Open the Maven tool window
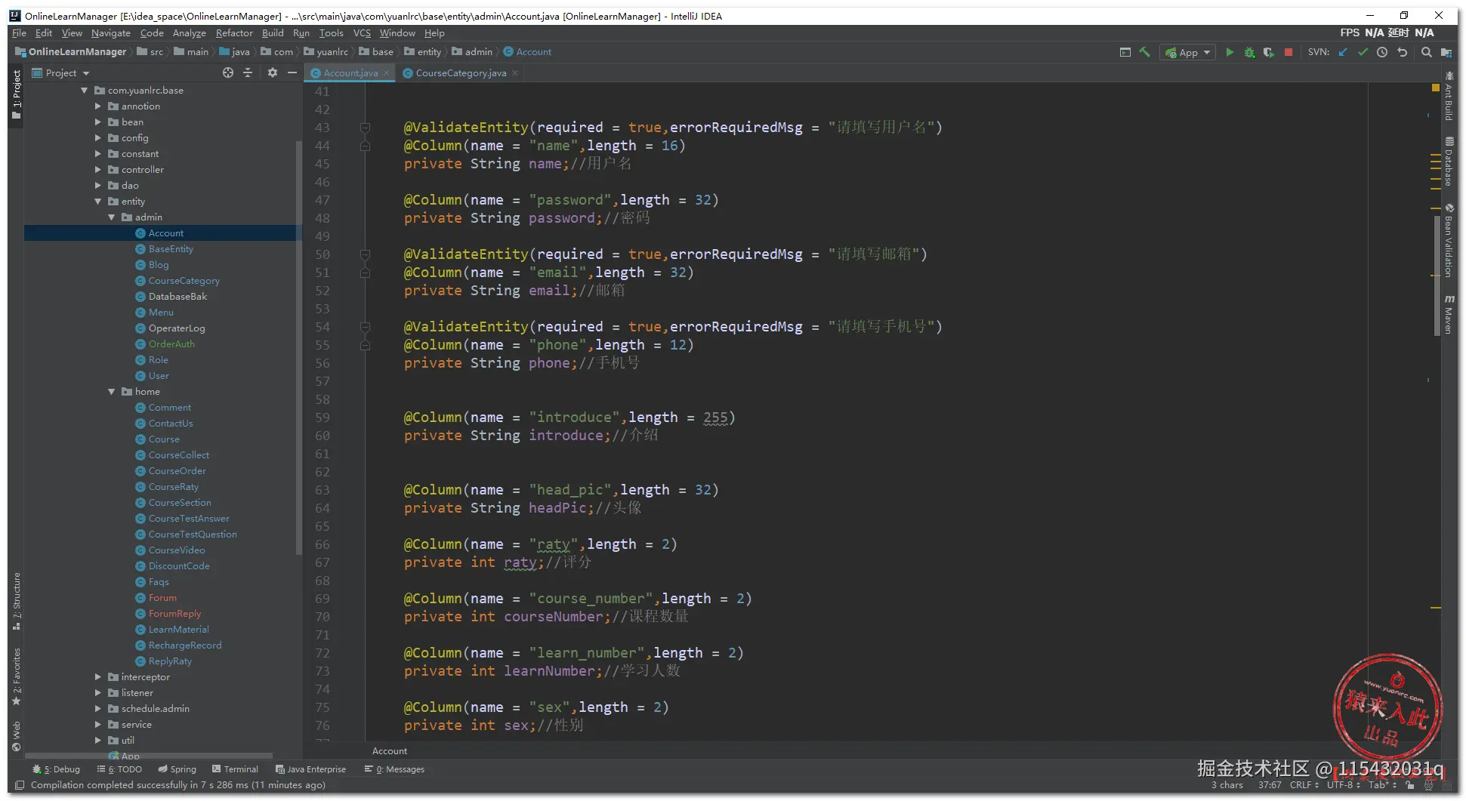The image size is (1466, 801). click(1449, 314)
